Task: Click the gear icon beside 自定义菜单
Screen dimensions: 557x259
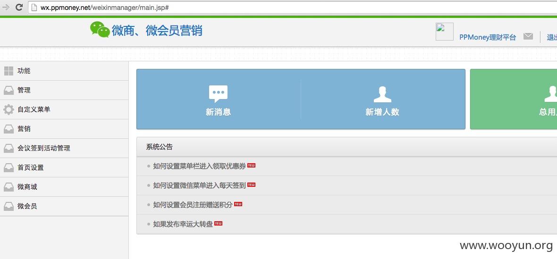Action: [x=8, y=109]
